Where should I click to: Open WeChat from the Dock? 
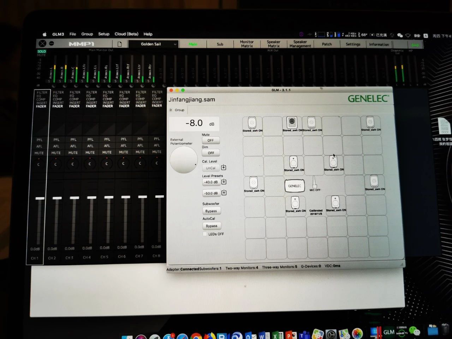(x=415, y=332)
